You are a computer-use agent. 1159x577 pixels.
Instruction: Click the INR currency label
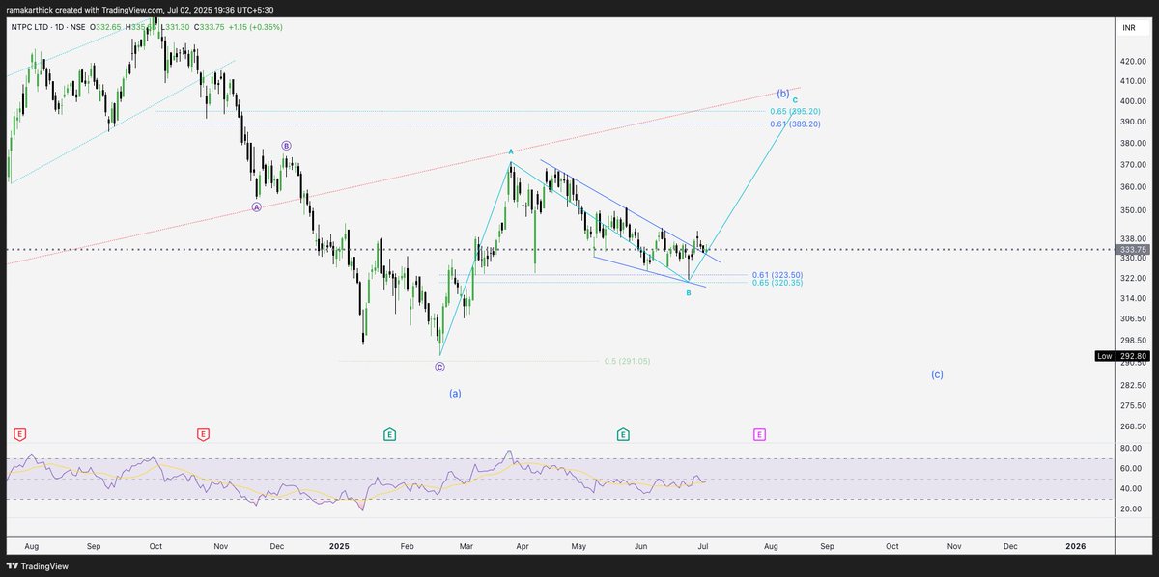tap(1128, 28)
